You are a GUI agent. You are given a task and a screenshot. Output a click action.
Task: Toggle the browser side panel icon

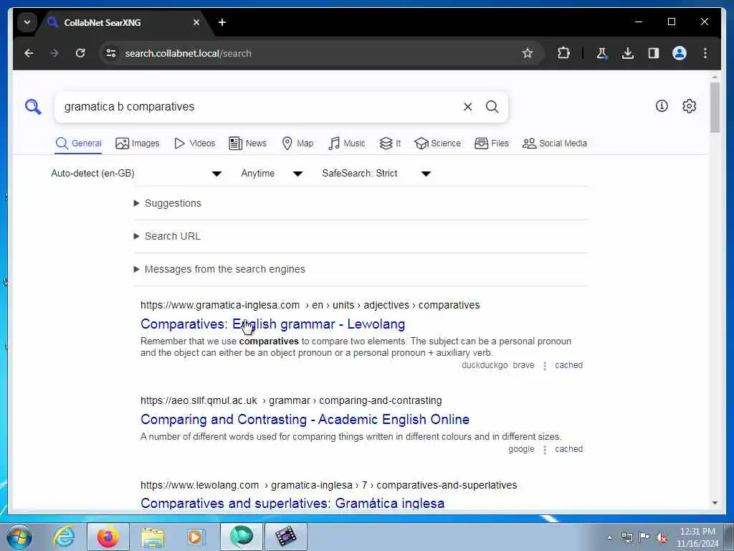tap(654, 53)
